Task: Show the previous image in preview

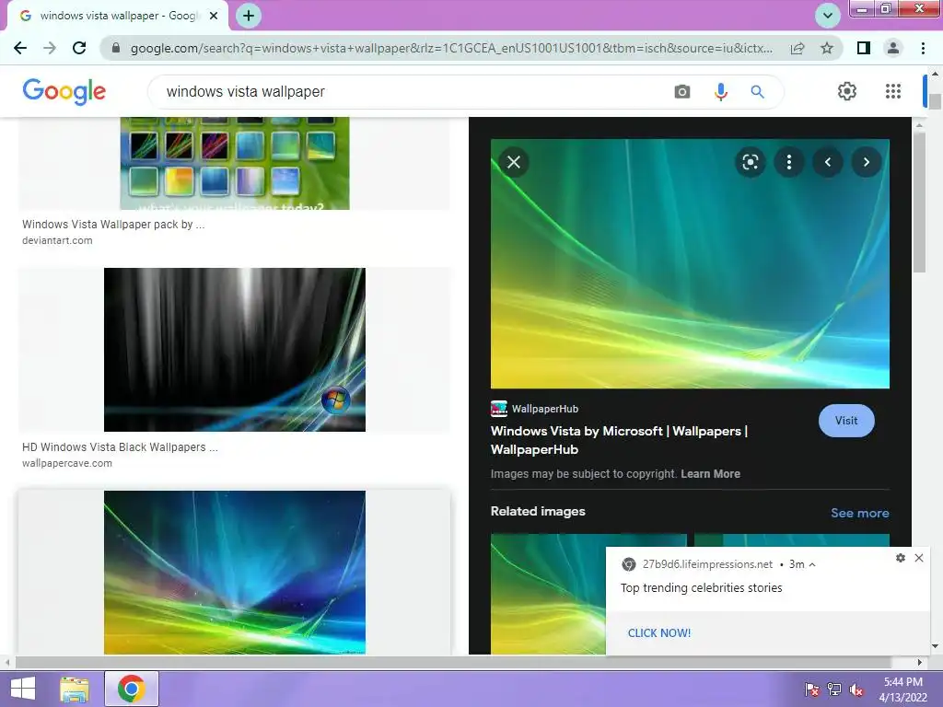Action: point(828,162)
